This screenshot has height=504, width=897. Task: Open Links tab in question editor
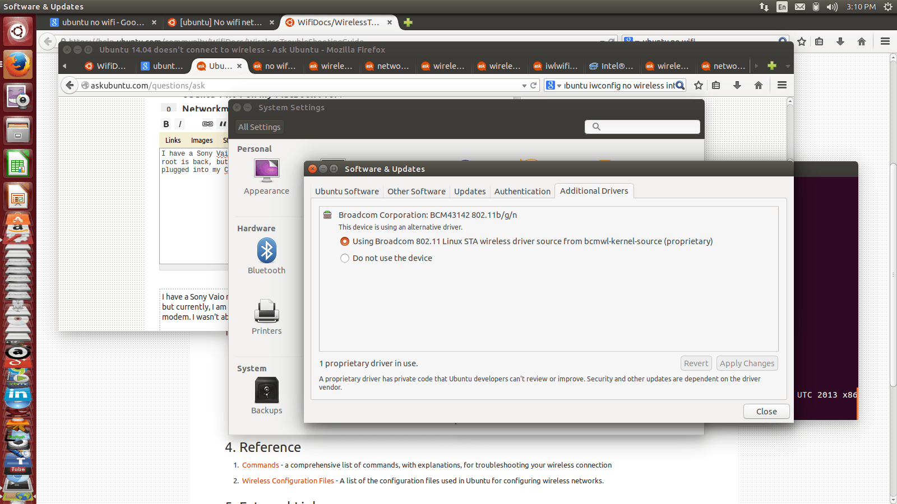click(x=173, y=141)
